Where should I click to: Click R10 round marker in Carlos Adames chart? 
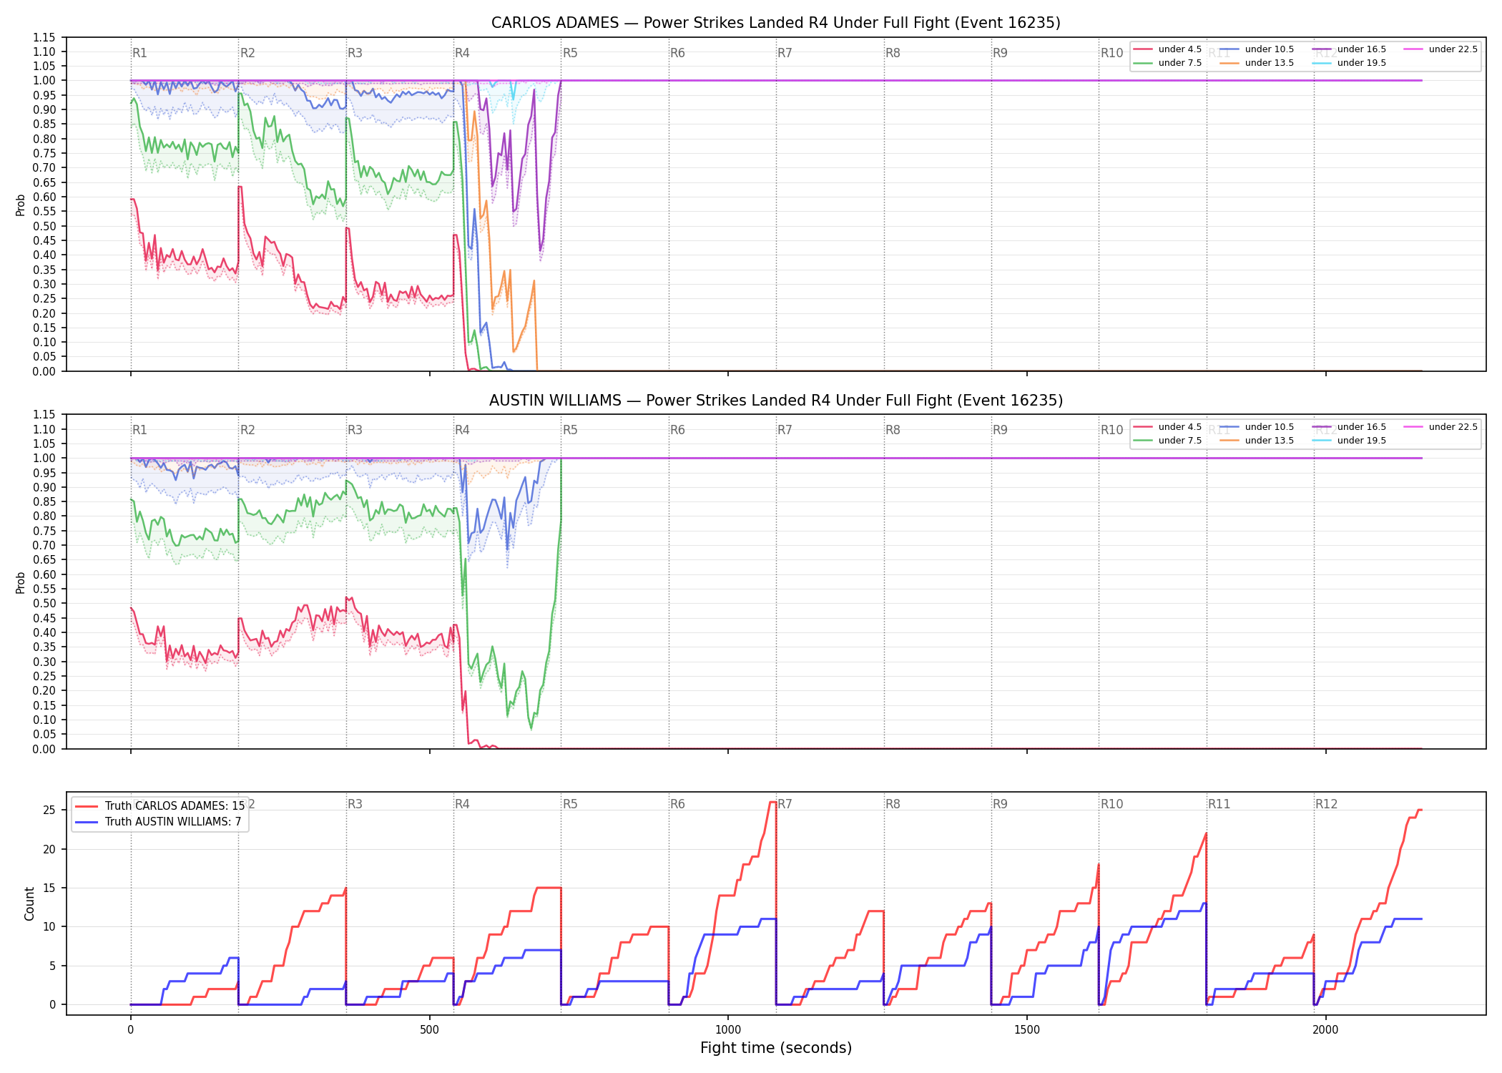pos(1111,53)
